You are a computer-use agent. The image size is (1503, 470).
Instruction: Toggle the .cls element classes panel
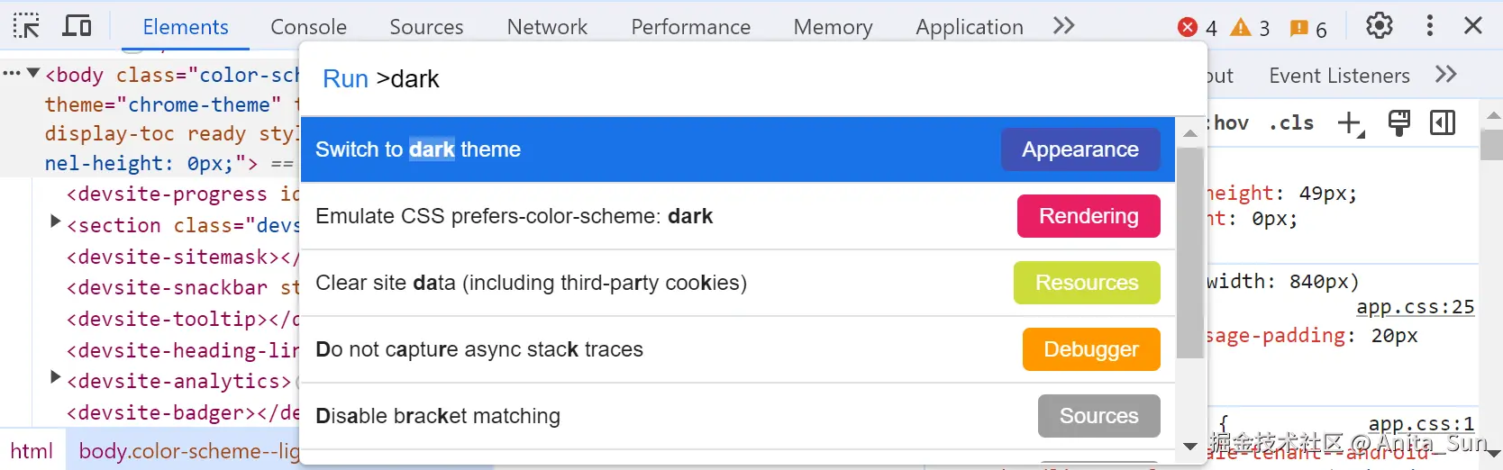coord(1291,123)
